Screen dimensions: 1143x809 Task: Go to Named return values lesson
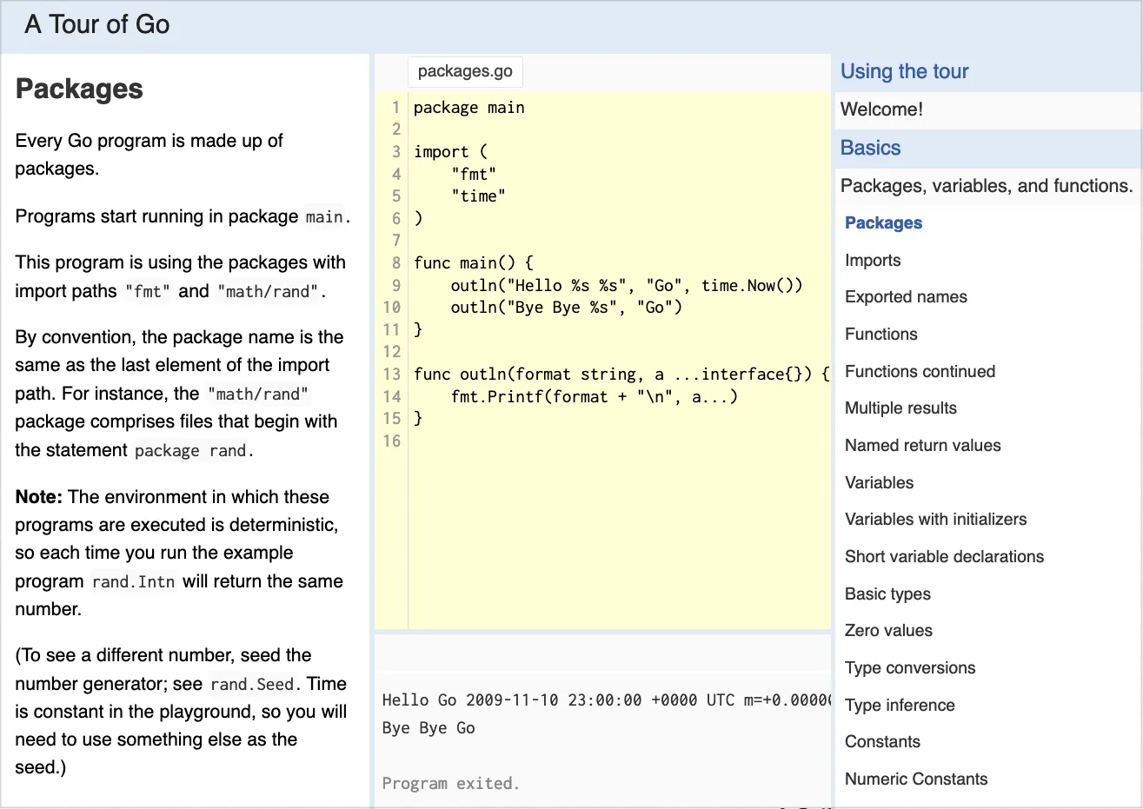(922, 446)
